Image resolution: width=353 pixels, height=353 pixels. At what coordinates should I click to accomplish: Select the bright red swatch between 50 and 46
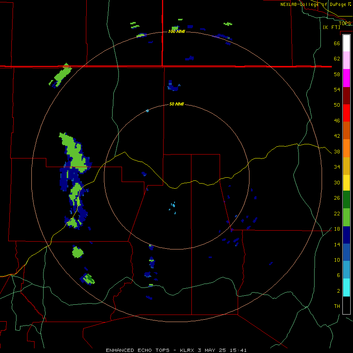click(x=346, y=113)
